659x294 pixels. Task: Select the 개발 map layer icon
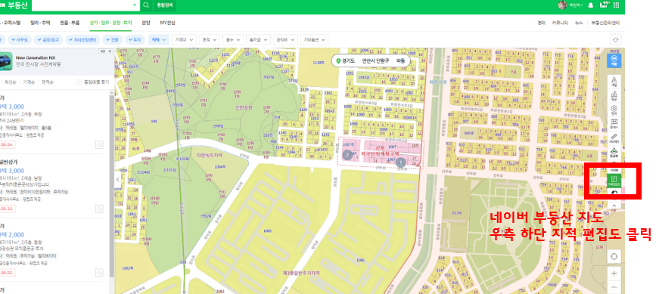click(x=614, y=82)
